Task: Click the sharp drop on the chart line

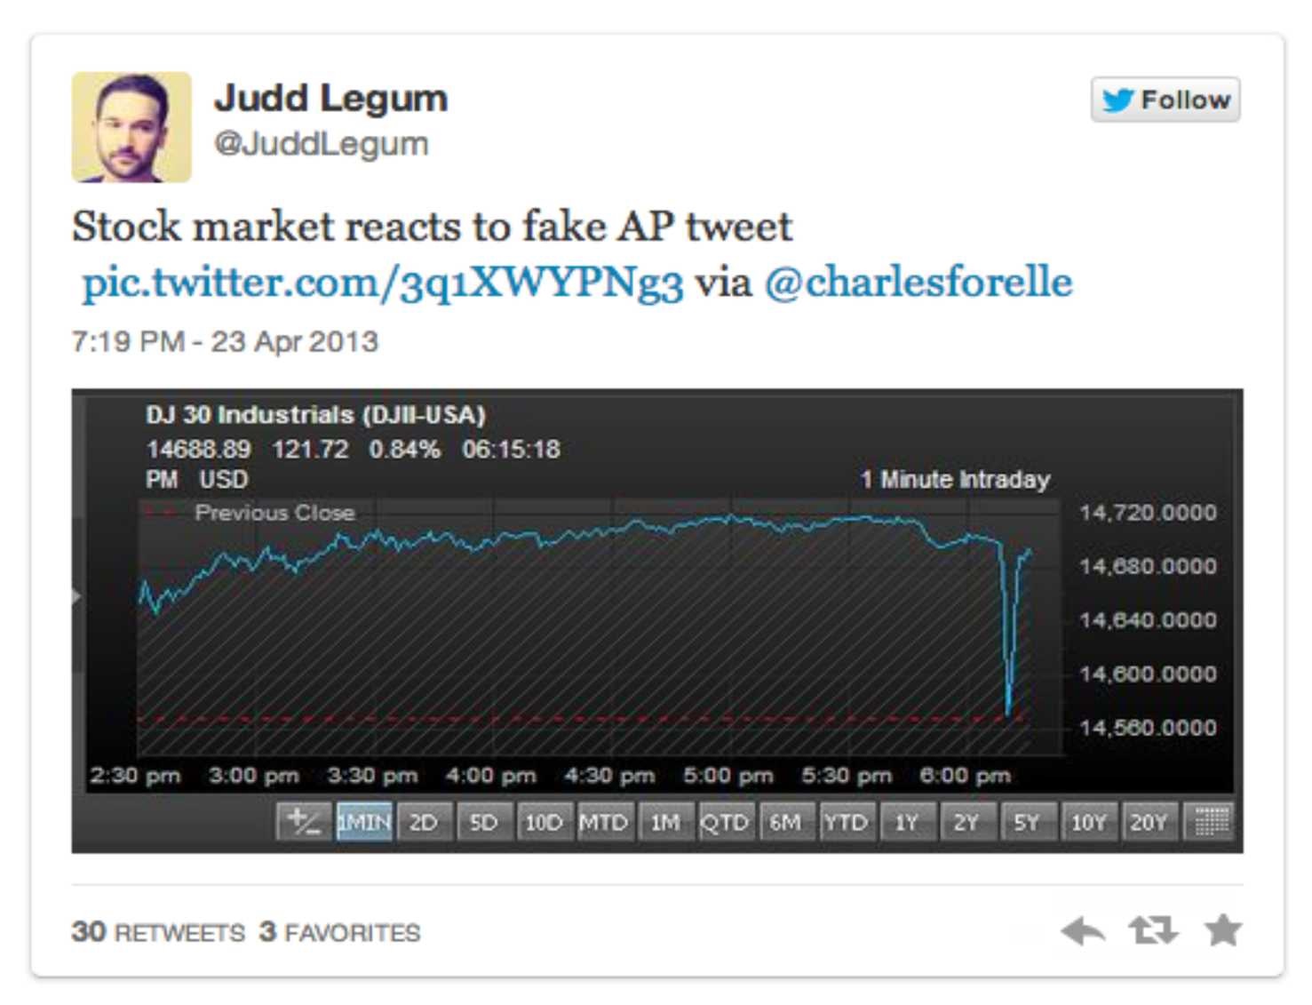Action: (1008, 675)
